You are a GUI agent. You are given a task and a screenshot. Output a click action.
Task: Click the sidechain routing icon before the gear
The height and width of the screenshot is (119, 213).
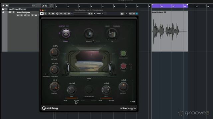(x=65, y=14)
